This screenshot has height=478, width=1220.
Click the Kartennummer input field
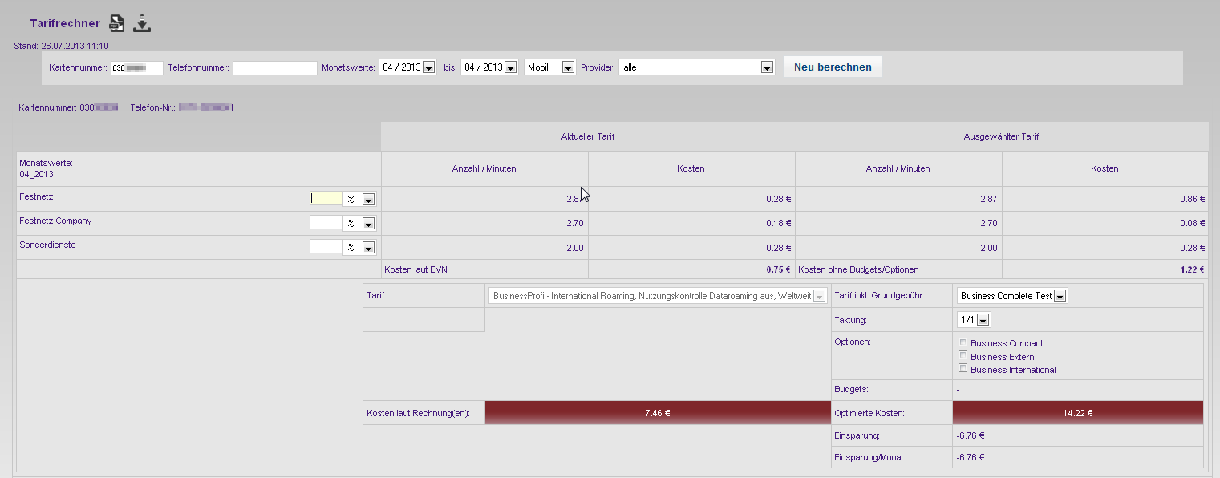(x=136, y=68)
